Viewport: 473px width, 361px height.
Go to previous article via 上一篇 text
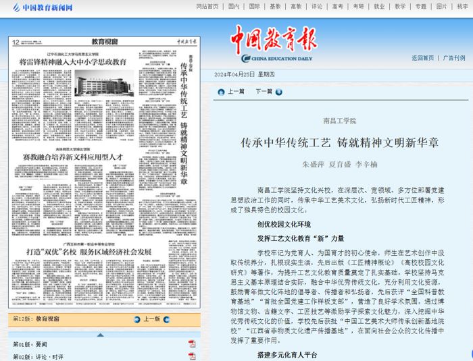236,91
